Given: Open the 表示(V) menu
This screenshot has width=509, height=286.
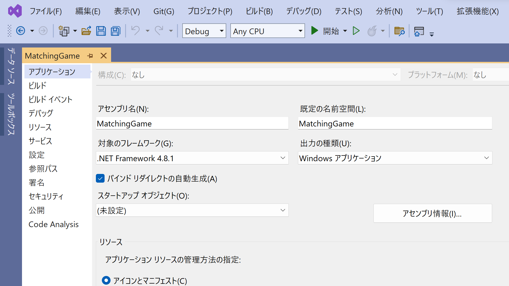Looking at the screenshot, I should (x=127, y=11).
